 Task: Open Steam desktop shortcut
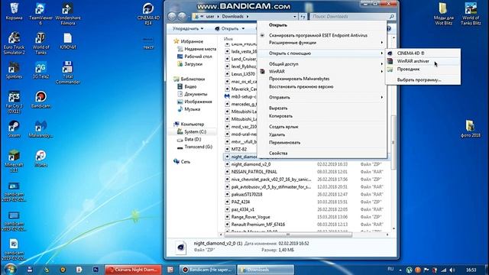coord(14,129)
